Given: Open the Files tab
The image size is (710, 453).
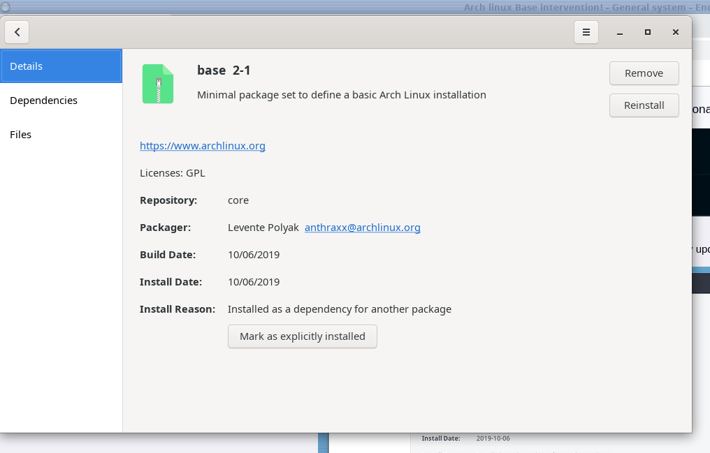Looking at the screenshot, I should point(61,135).
